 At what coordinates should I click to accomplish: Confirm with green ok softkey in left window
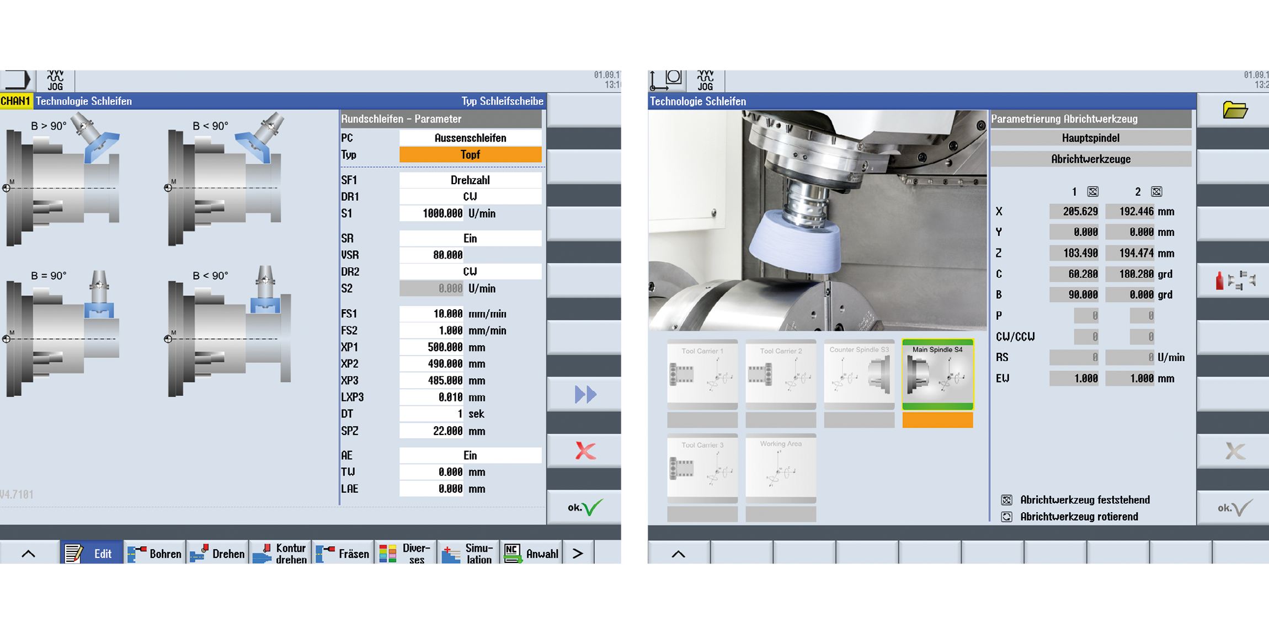[585, 508]
